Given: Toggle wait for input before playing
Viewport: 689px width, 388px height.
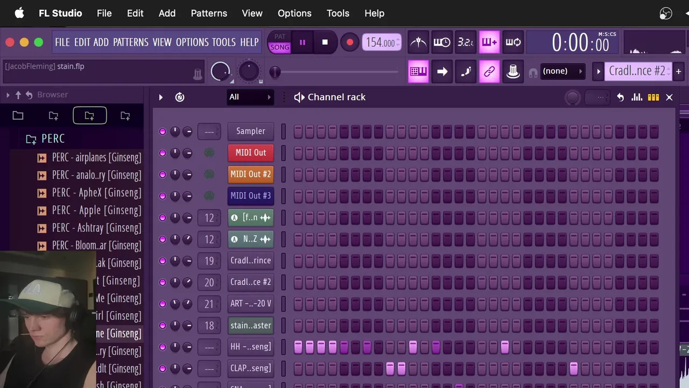Looking at the screenshot, I should [442, 42].
